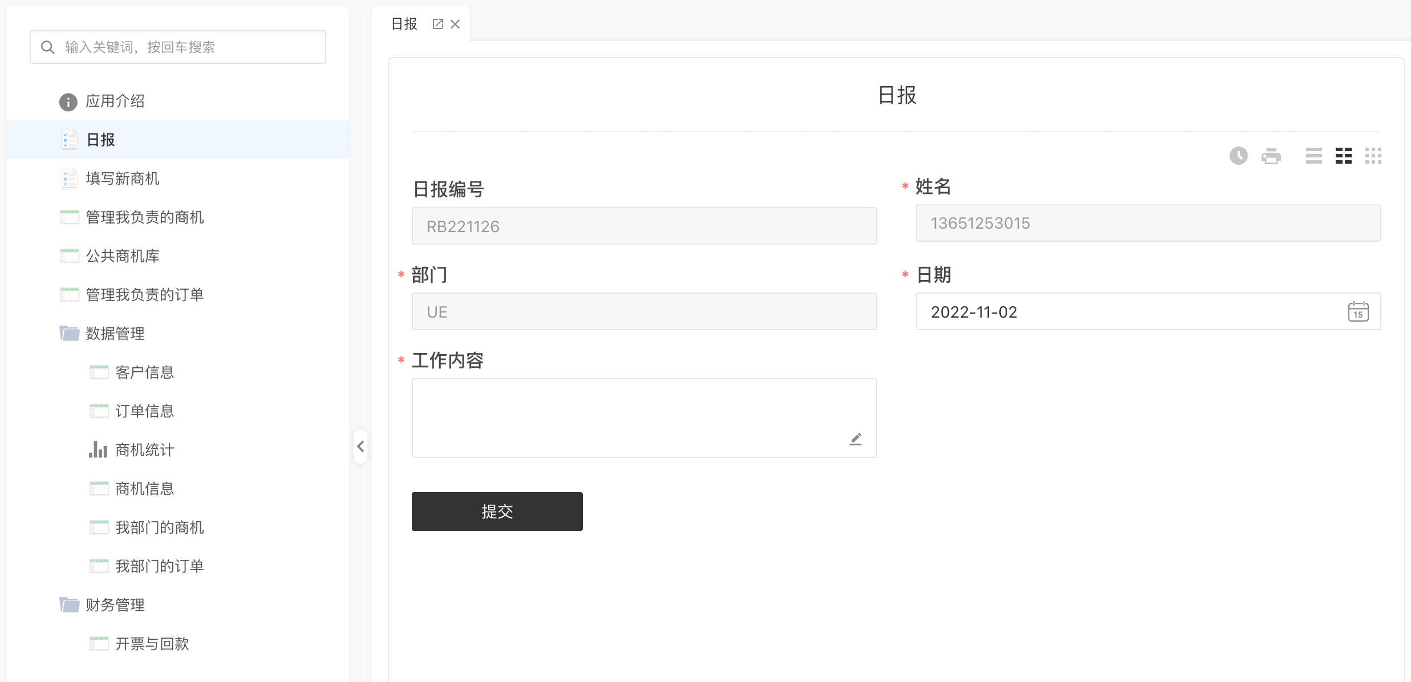Click the 提交 button
Image resolution: width=1411 pixels, height=682 pixels.
[x=497, y=511]
